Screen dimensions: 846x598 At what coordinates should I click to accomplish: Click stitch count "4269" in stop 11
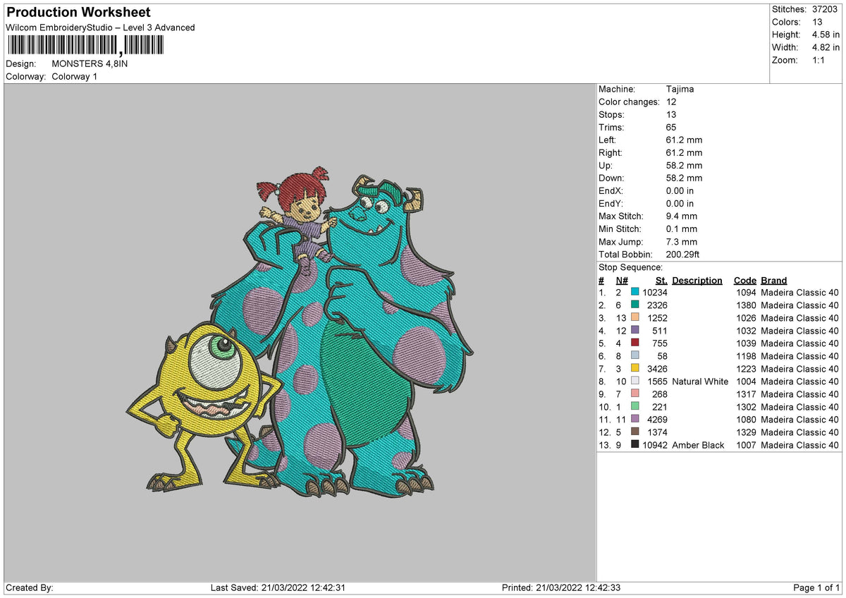[x=657, y=420]
